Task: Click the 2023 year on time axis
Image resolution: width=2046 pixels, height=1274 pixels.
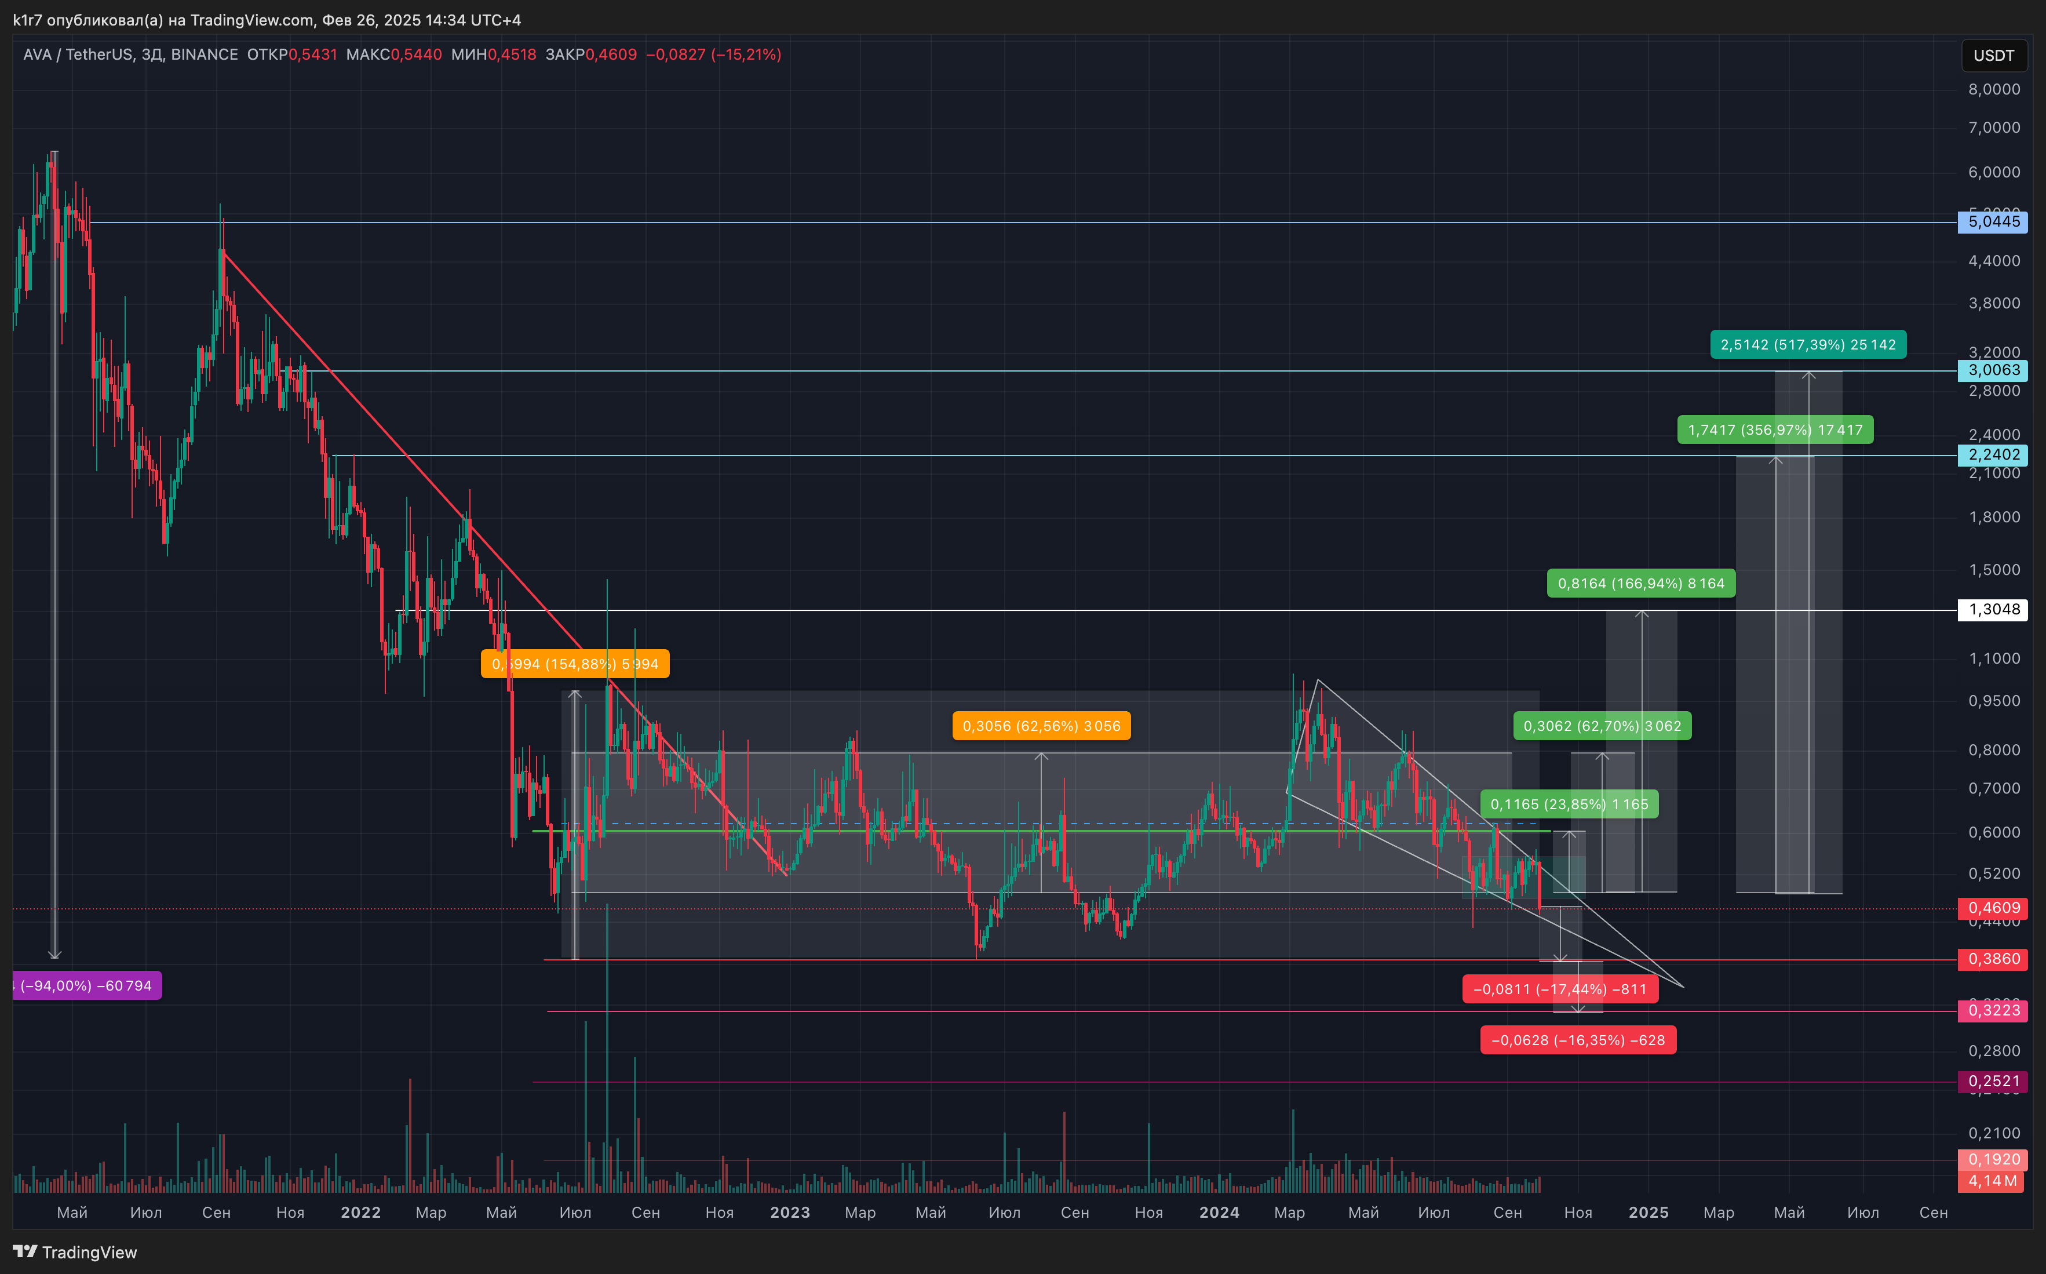Action: 790,1213
